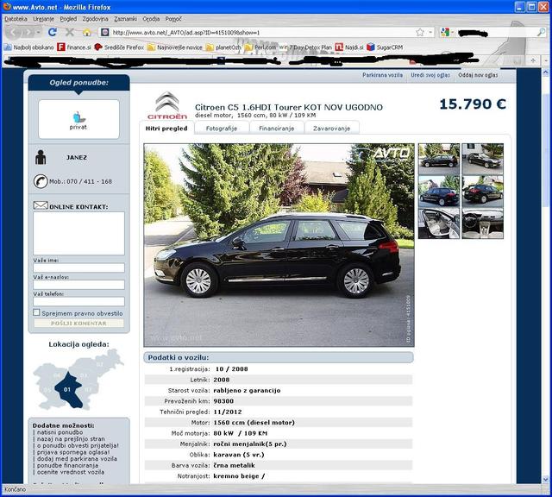Open the Firefox home page icon
552x497 pixels.
[86, 33]
